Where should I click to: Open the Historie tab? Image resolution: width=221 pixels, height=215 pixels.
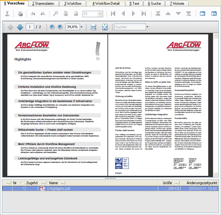[177, 3]
